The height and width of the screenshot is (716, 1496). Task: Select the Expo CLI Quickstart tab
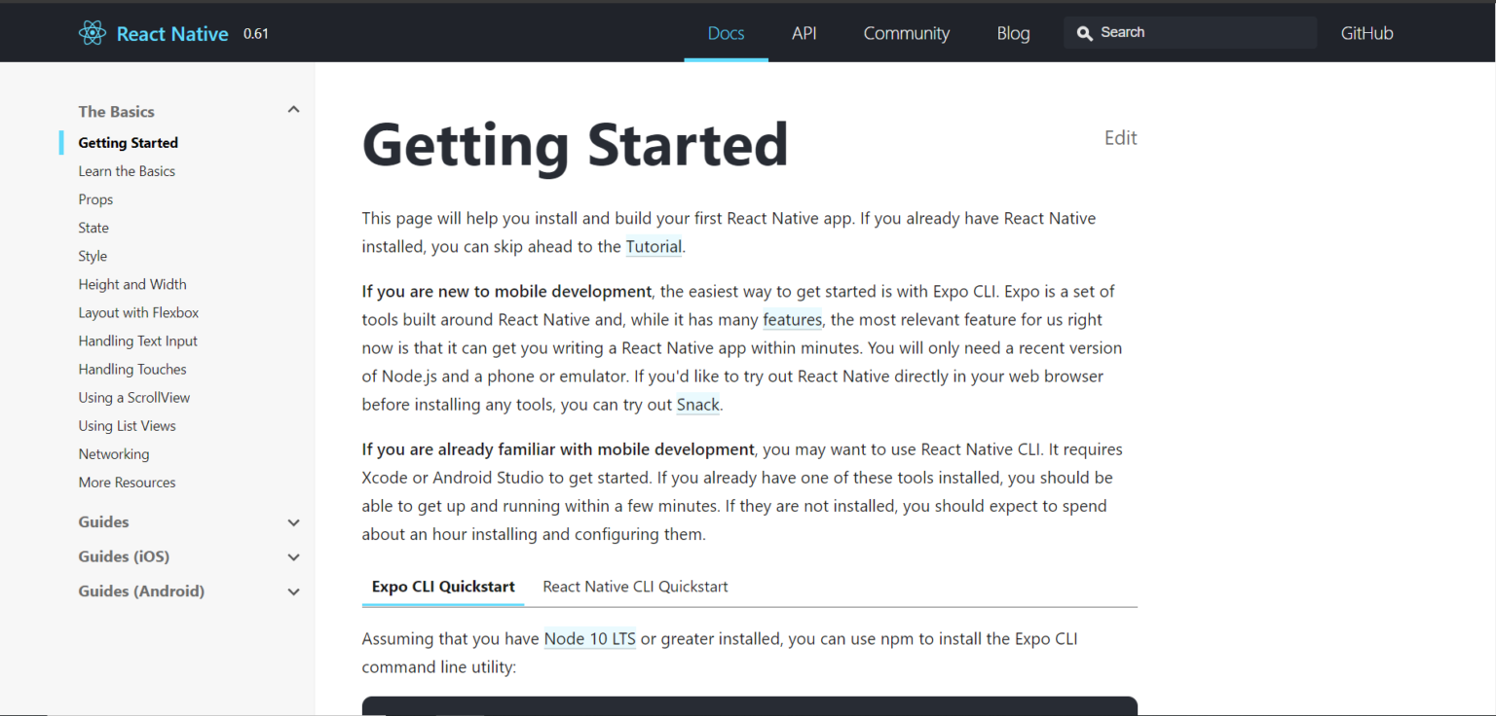(x=443, y=587)
